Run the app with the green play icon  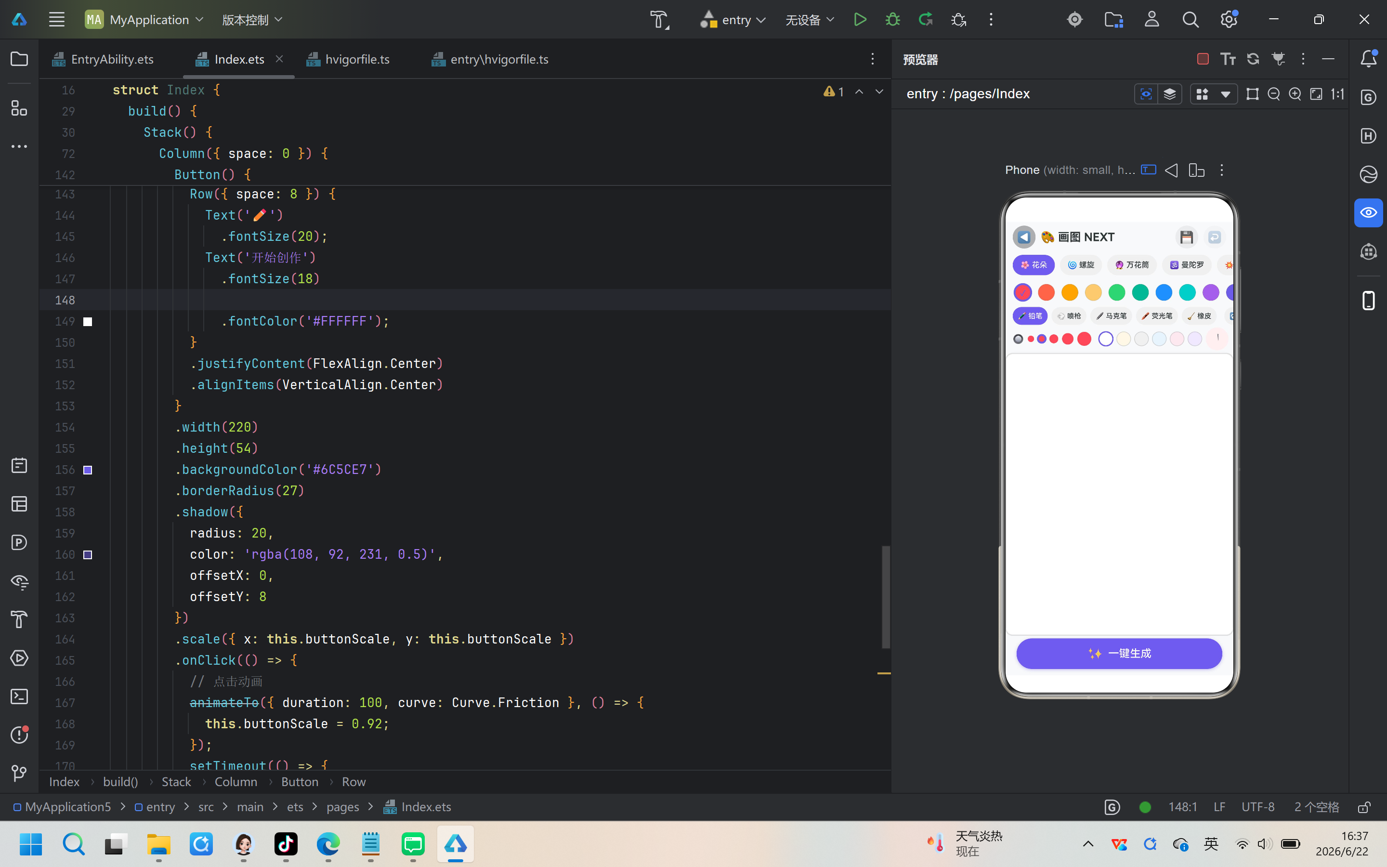point(860,19)
